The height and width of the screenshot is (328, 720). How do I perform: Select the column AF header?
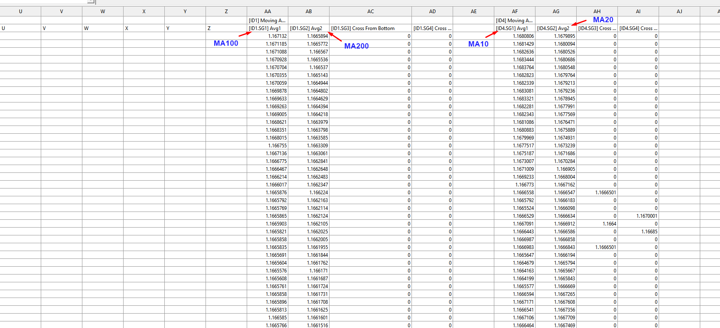coord(515,12)
